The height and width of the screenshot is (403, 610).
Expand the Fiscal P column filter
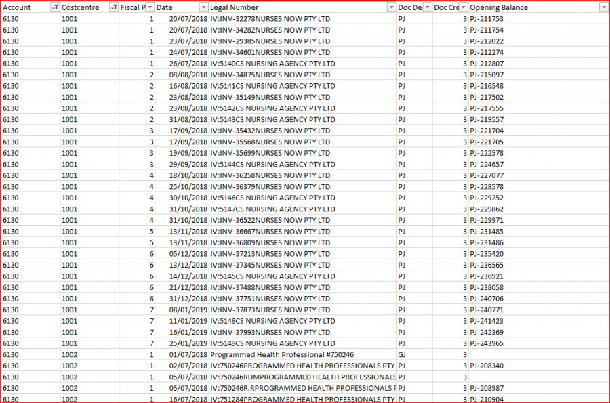150,7
